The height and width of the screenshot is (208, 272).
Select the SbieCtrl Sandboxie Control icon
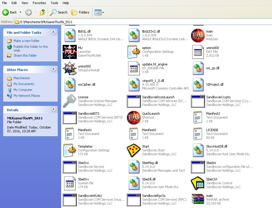point(198,183)
